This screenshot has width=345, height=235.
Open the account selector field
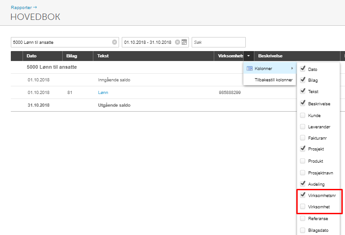(x=65, y=42)
